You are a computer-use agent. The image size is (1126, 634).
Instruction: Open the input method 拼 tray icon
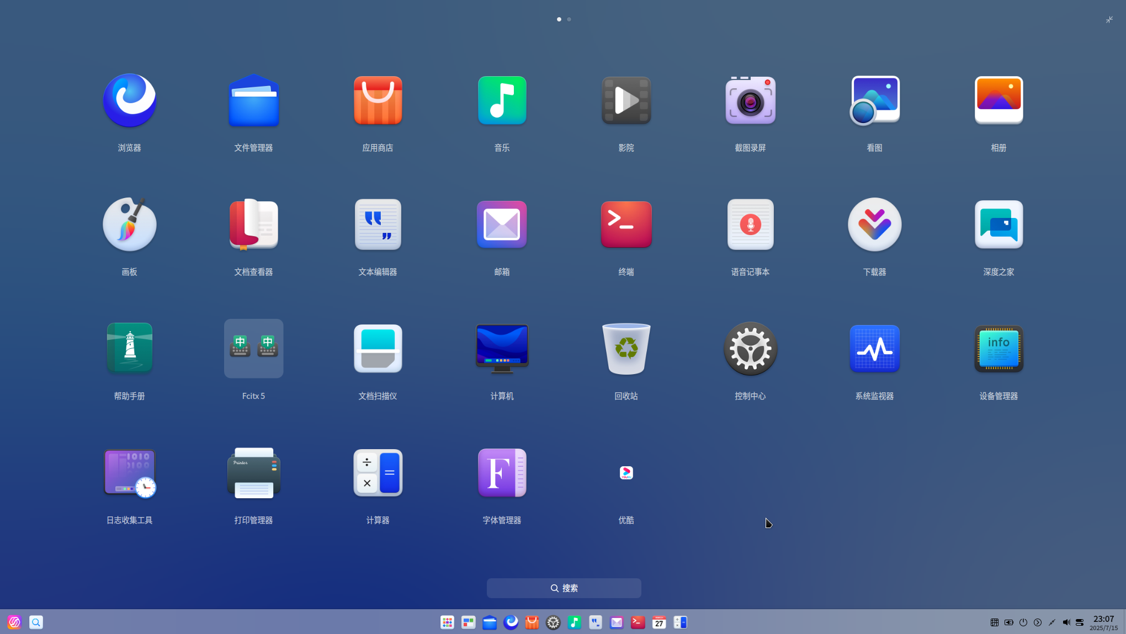994,622
